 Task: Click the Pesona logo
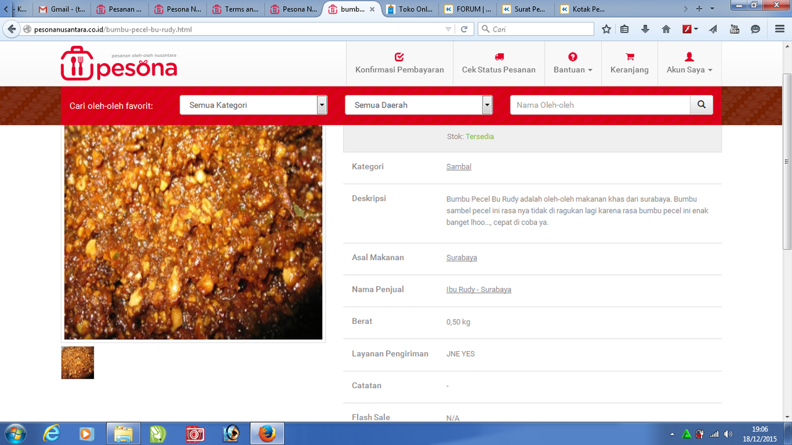tap(119, 64)
